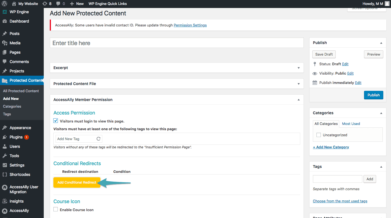This screenshot has width=391, height=218.
Task: Click the user avatar in top right
Action: [x=387, y=4]
